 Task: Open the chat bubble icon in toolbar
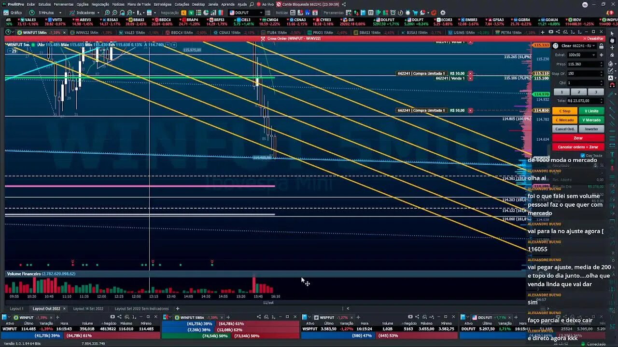point(422,13)
